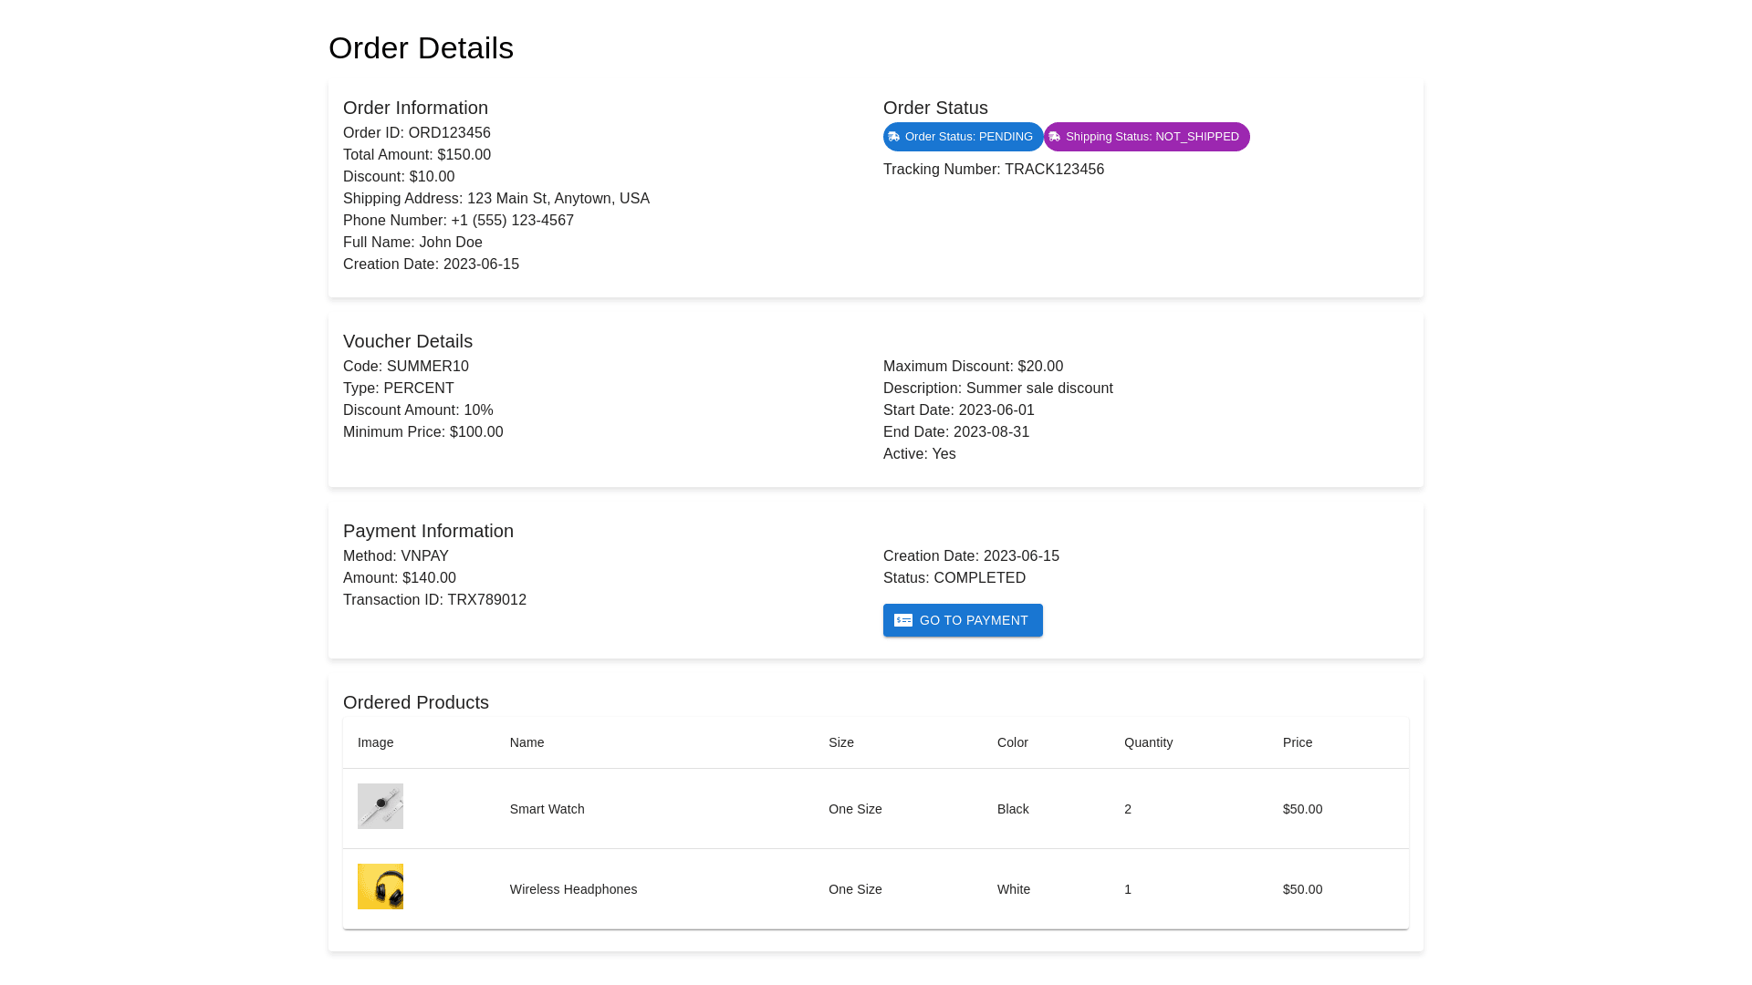
Task: Click the Quantity column header
Action: 1148,742
